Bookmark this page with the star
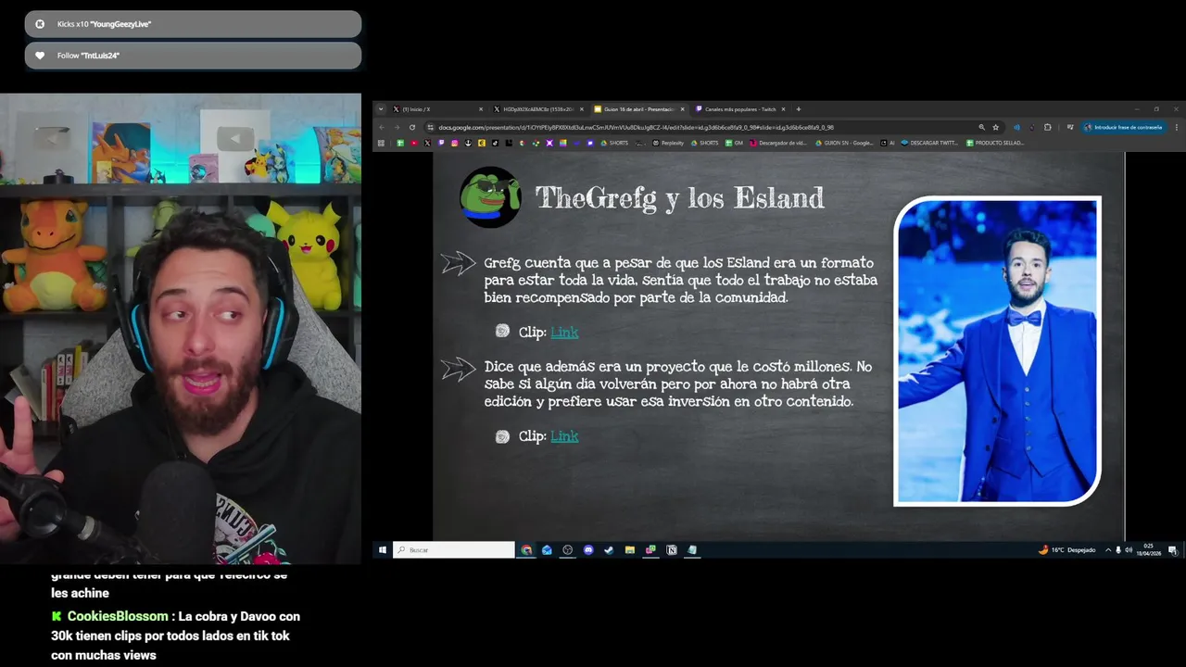 996,127
